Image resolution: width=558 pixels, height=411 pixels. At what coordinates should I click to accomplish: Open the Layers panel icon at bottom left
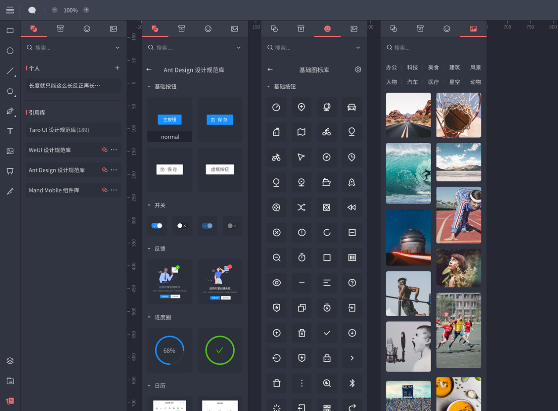(x=10, y=361)
